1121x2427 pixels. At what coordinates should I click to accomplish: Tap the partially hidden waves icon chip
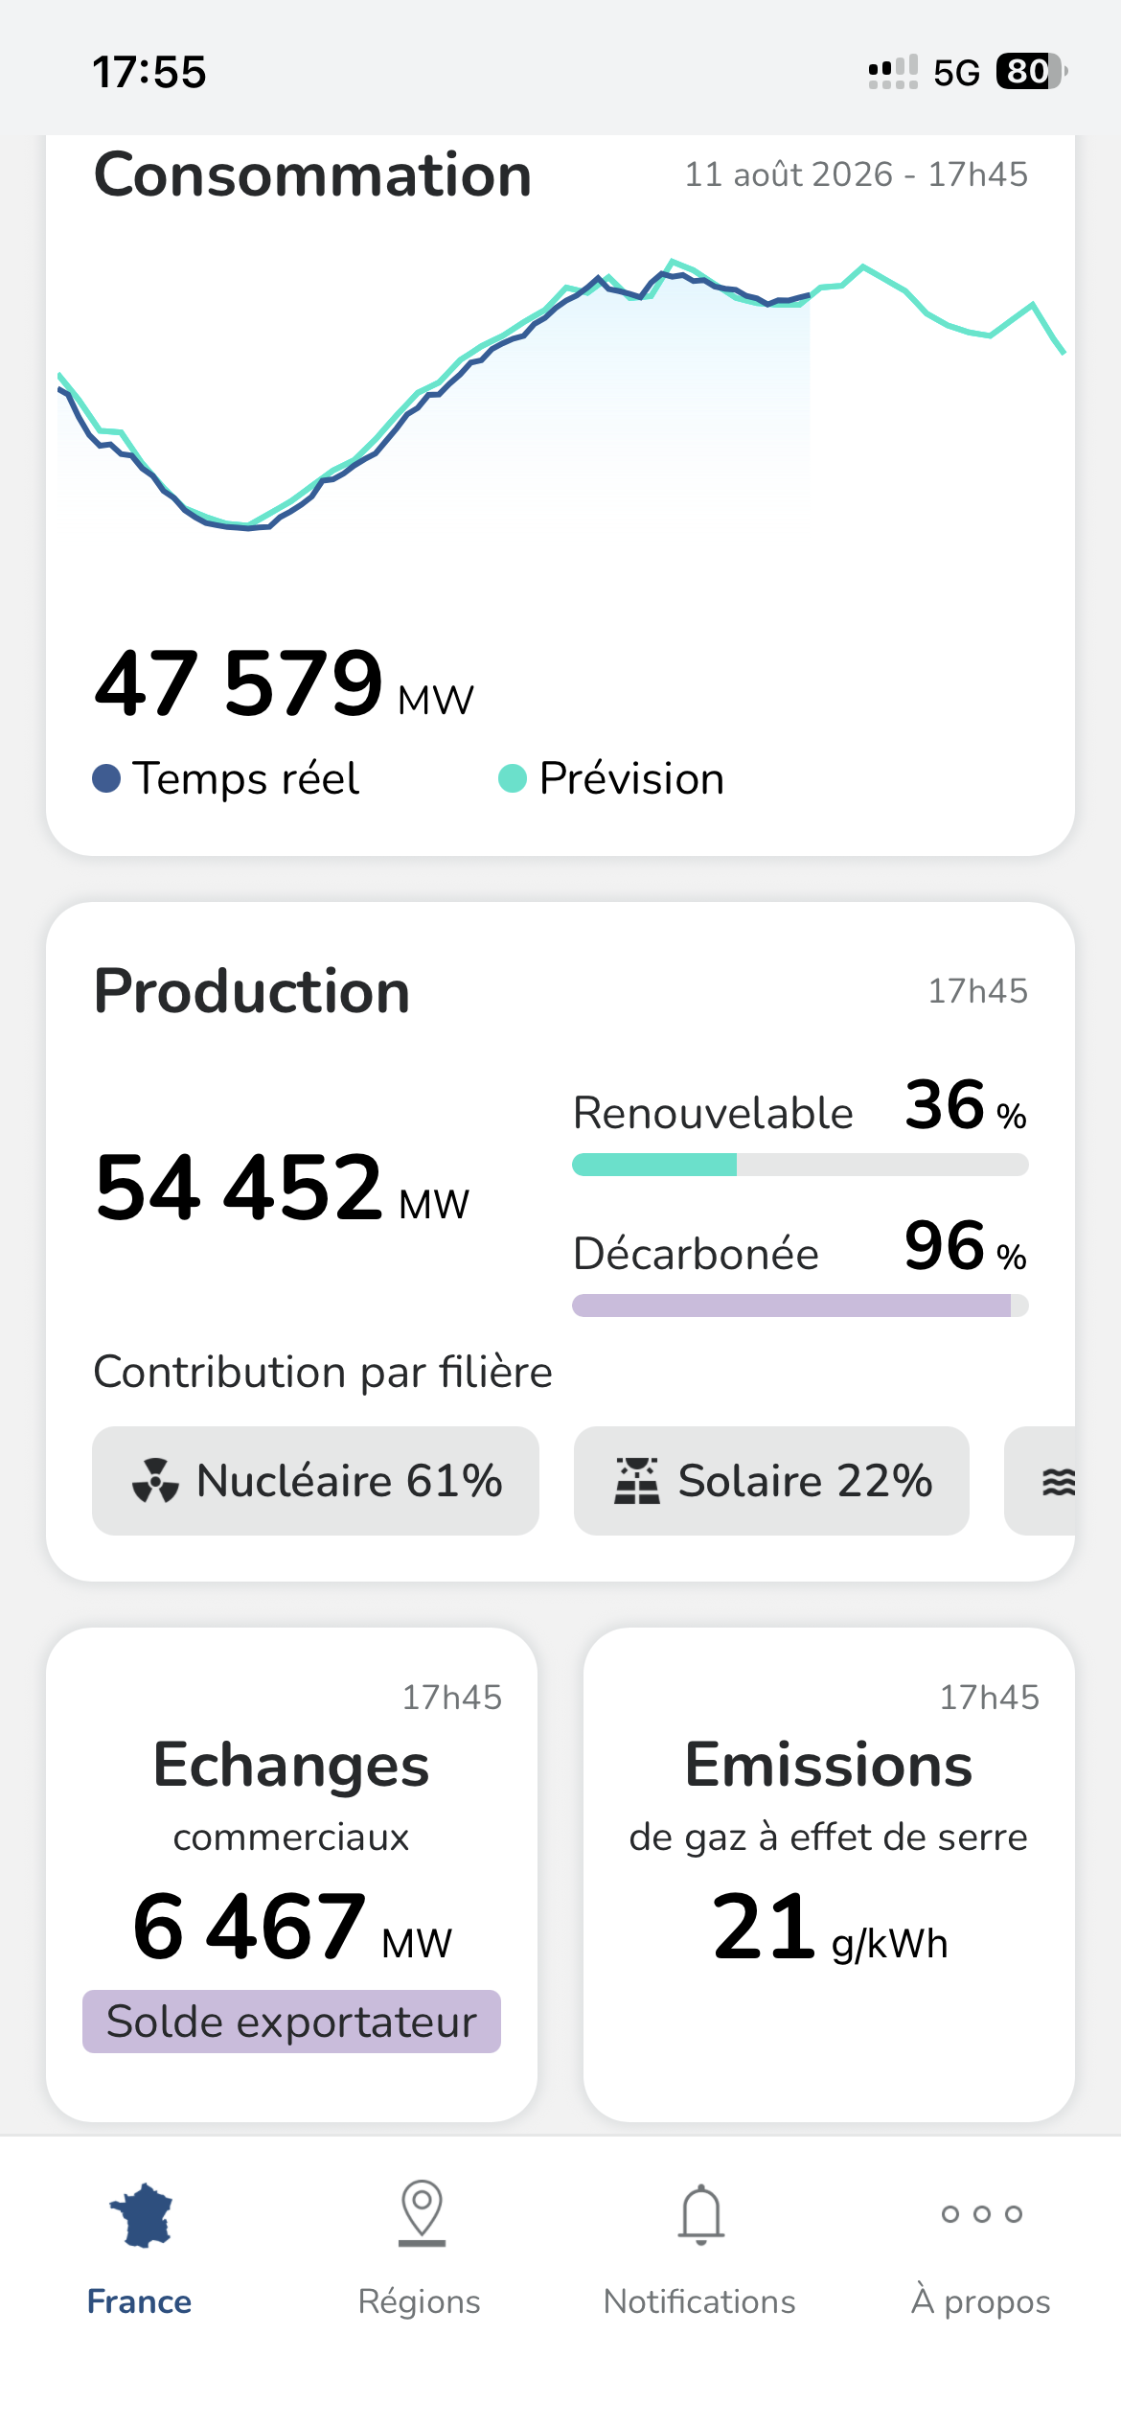click(x=1041, y=1481)
